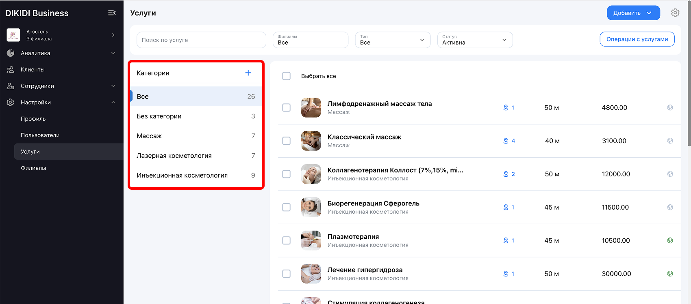This screenshot has width=691, height=304.
Task: Filter by Массаж category
Action: pyautogui.click(x=196, y=136)
